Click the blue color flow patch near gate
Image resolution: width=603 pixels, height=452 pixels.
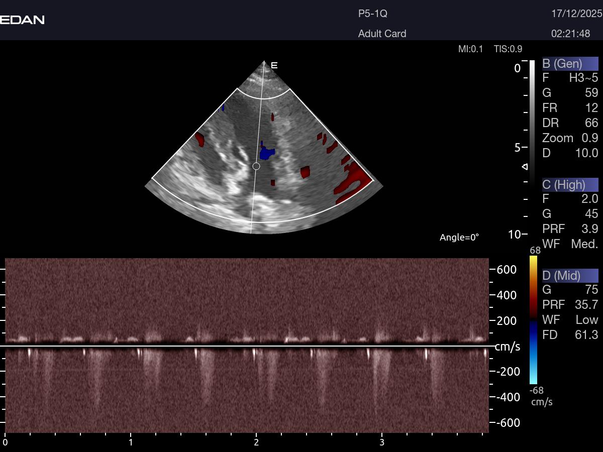(266, 152)
